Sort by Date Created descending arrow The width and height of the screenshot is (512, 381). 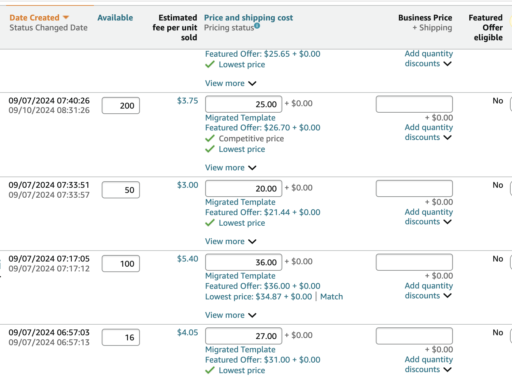click(x=66, y=17)
